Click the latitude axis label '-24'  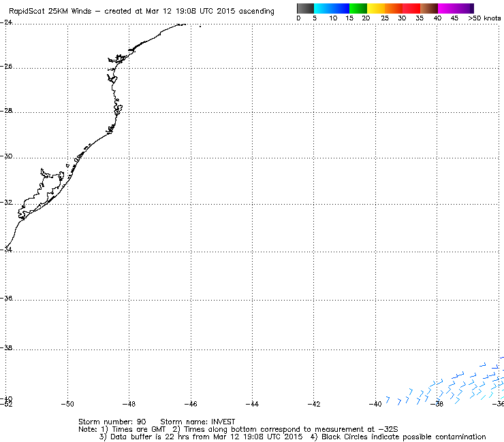click(x=6, y=22)
